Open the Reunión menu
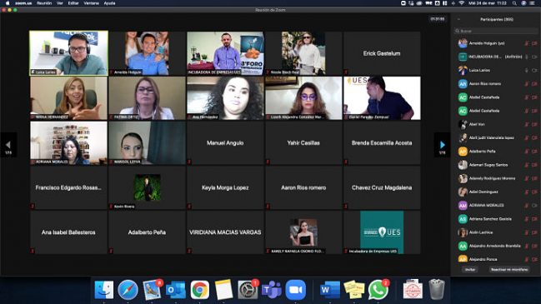This screenshot has height=304, width=541. tap(44, 3)
